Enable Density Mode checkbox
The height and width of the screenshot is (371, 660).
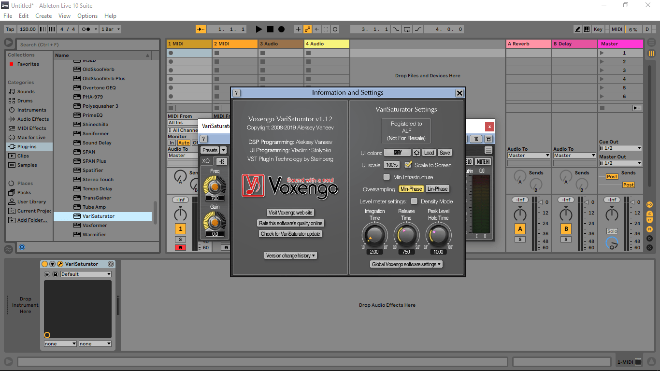(414, 201)
